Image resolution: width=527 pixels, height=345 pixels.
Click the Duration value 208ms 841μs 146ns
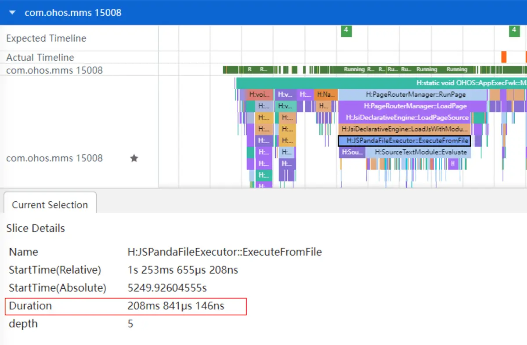pyautogui.click(x=176, y=306)
